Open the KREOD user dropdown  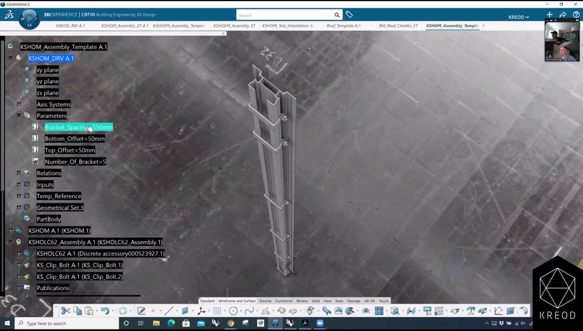518,17
